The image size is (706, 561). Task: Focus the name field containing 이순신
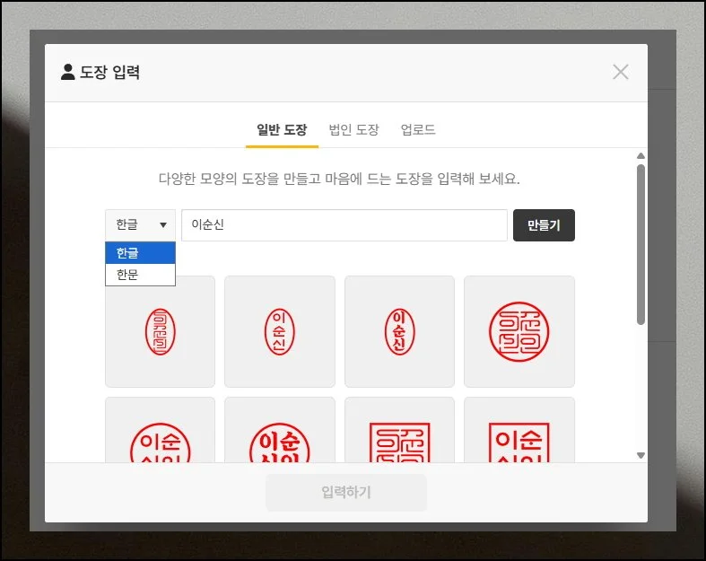[x=344, y=225]
